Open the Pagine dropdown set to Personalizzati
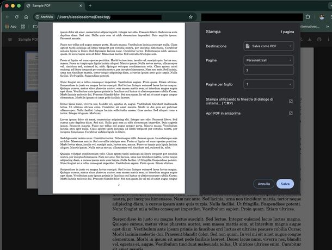This screenshot has width=332, height=250. pyautogui.click(x=269, y=60)
